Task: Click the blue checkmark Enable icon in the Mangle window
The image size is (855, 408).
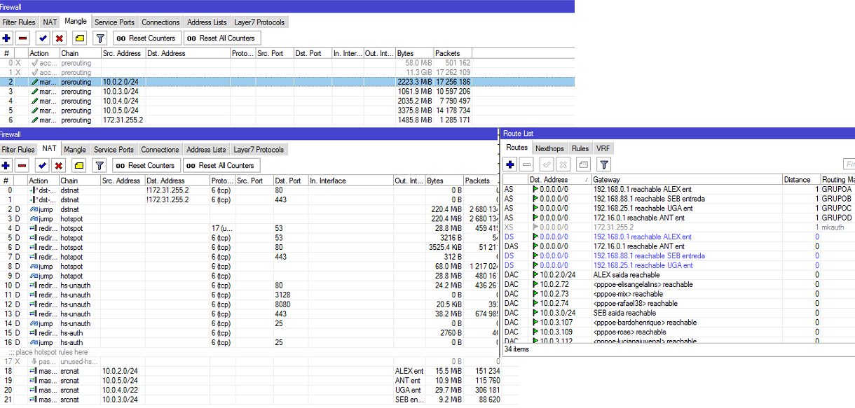Action: (42, 38)
